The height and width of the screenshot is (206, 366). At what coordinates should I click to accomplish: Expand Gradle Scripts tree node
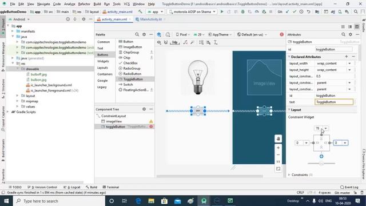8,112
